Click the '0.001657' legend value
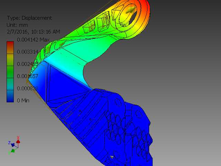The image size is (221, 166). tap(28, 76)
